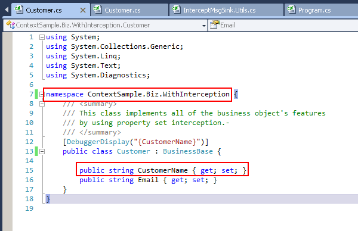Click 'ContextSample.Biz.WithInterception' in namespace declaration
Image resolution: width=358 pixels, height=231 pixels.
coord(159,94)
